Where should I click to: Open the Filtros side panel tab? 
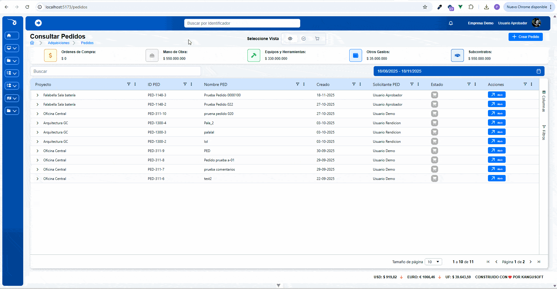point(544,133)
